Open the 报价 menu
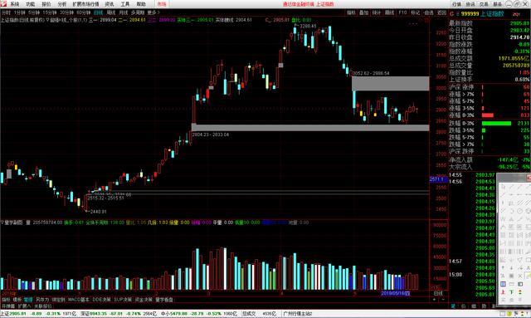This screenshot has width=531, height=318. tap(46, 4)
